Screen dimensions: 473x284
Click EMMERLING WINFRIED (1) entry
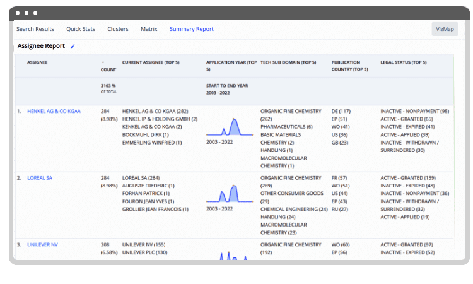(152, 143)
